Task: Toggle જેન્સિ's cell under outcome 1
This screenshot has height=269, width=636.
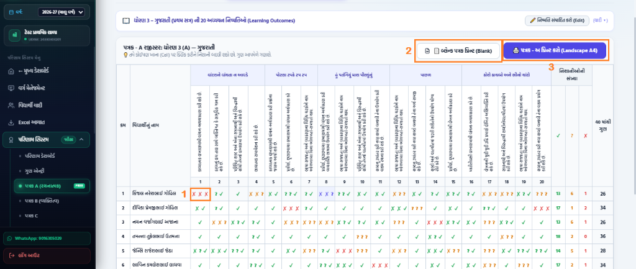Action: tap(200, 250)
